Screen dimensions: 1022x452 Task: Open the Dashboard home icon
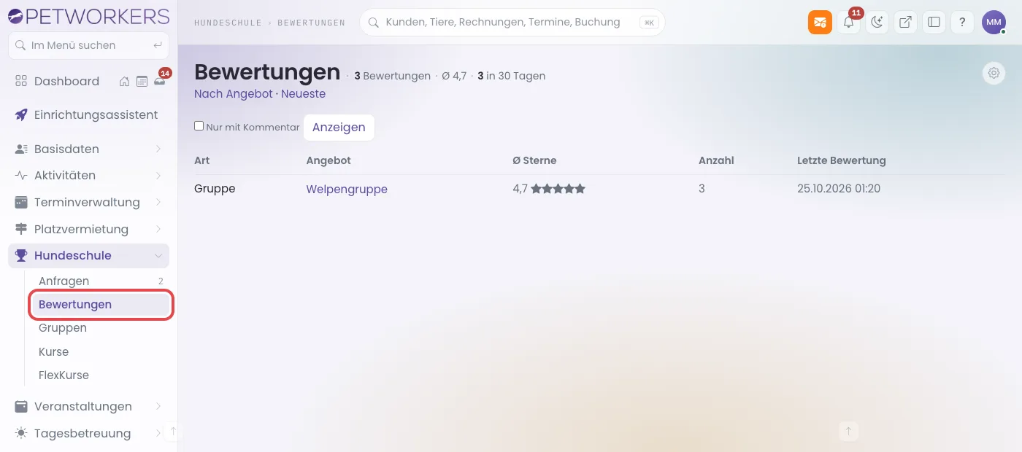coord(125,82)
